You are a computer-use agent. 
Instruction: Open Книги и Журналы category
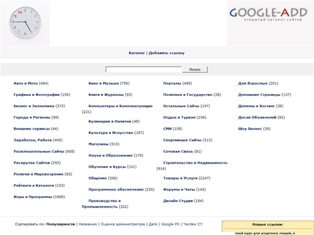pyautogui.click(x=106, y=95)
